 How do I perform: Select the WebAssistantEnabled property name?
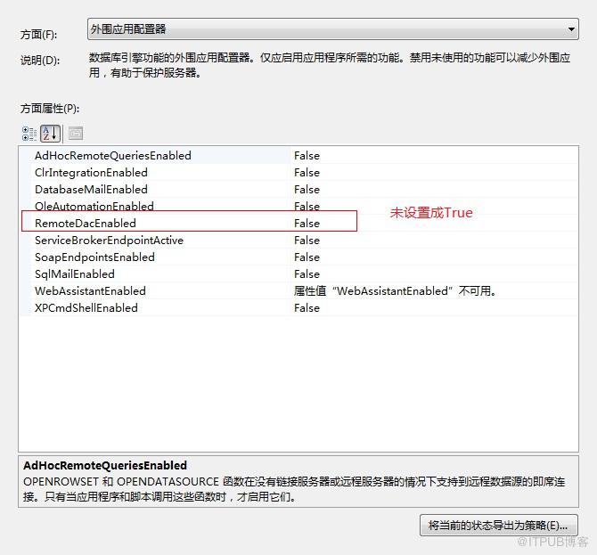(90, 290)
